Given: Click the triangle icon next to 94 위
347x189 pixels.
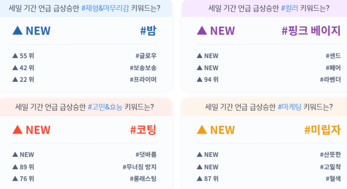Looking at the screenshot, I should point(200,79).
